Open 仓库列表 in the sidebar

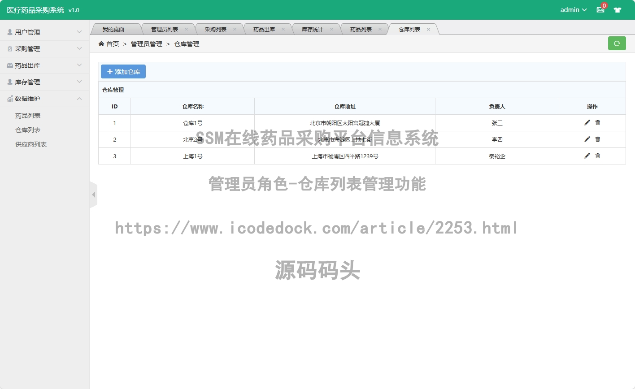click(28, 130)
